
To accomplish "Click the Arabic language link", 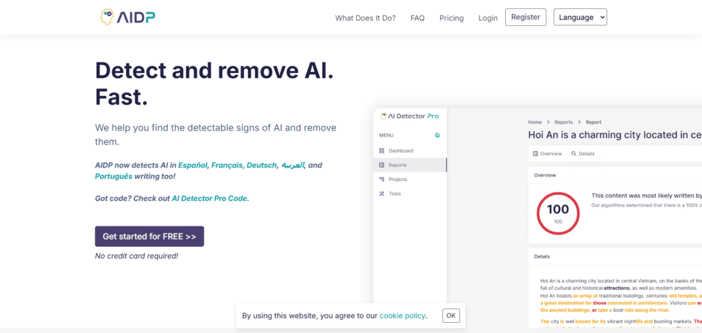I will pyautogui.click(x=293, y=165).
